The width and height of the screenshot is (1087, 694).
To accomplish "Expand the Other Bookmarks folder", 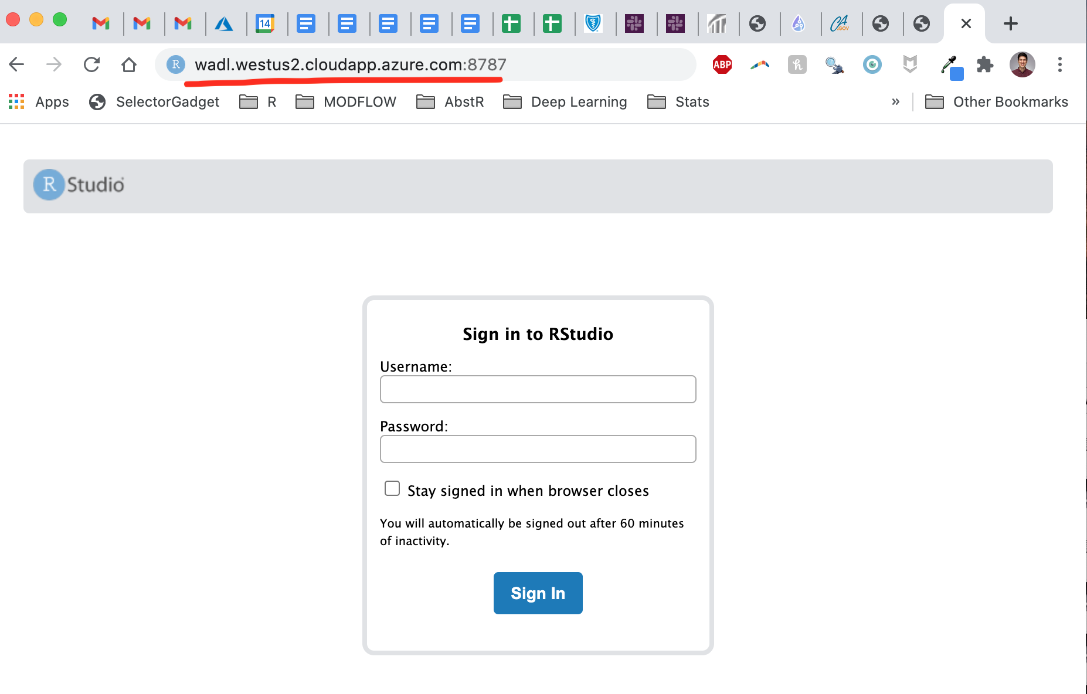I will [997, 102].
